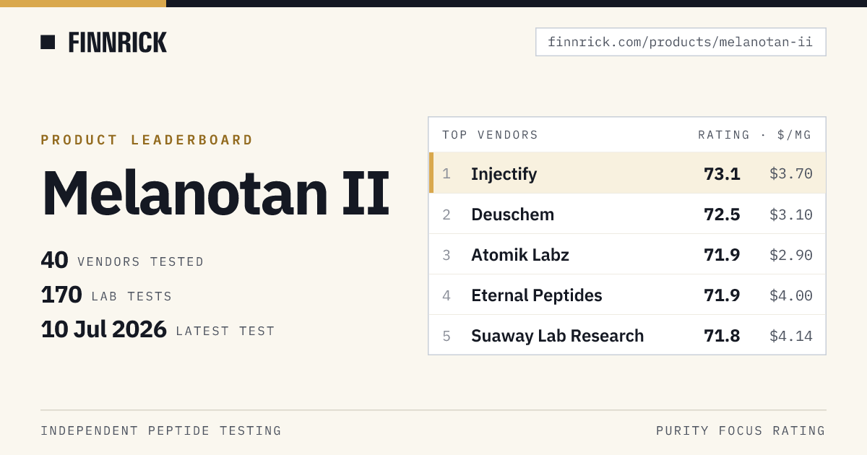Click the Melanotan II heading
Viewport: 867px width, 455px height.
click(216, 193)
